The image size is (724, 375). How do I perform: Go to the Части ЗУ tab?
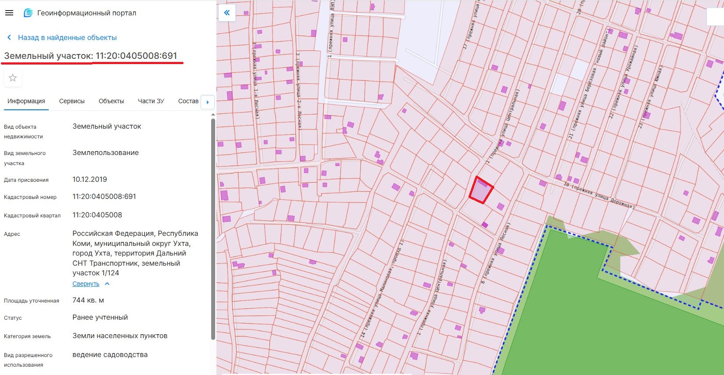click(151, 101)
